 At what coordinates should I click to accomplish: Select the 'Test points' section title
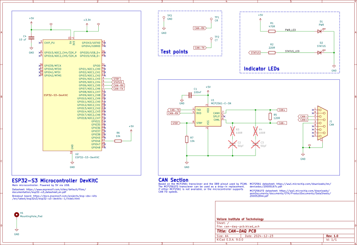pos(174,52)
